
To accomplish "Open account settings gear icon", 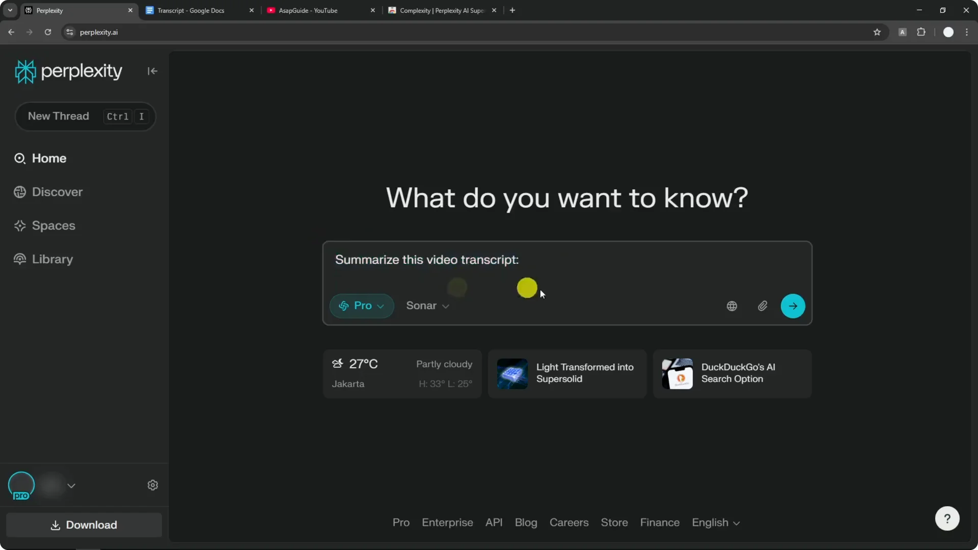I will tap(153, 485).
